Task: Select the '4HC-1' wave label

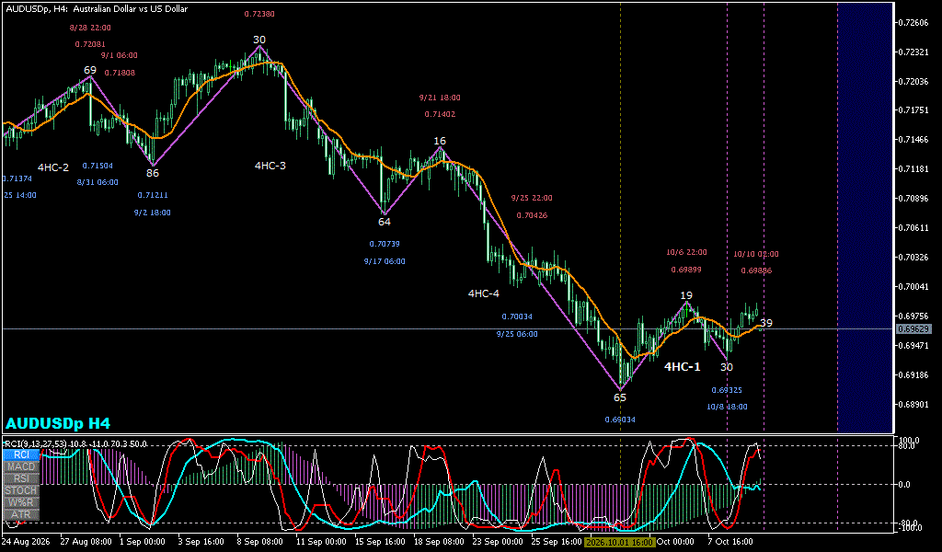Action: tap(682, 366)
